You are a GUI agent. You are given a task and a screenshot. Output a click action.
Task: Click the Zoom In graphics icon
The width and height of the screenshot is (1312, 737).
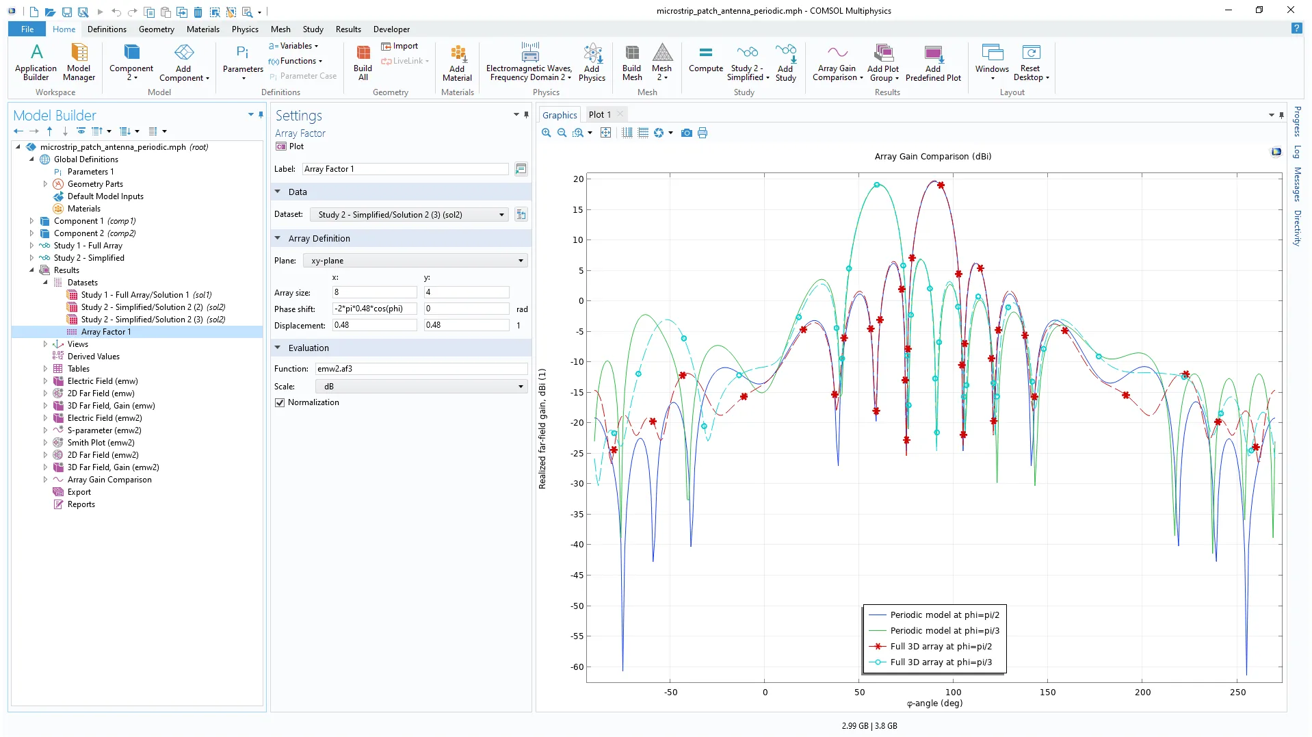click(x=546, y=133)
